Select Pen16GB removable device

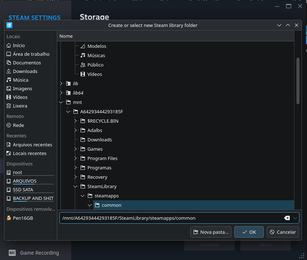pyautogui.click(x=23, y=218)
